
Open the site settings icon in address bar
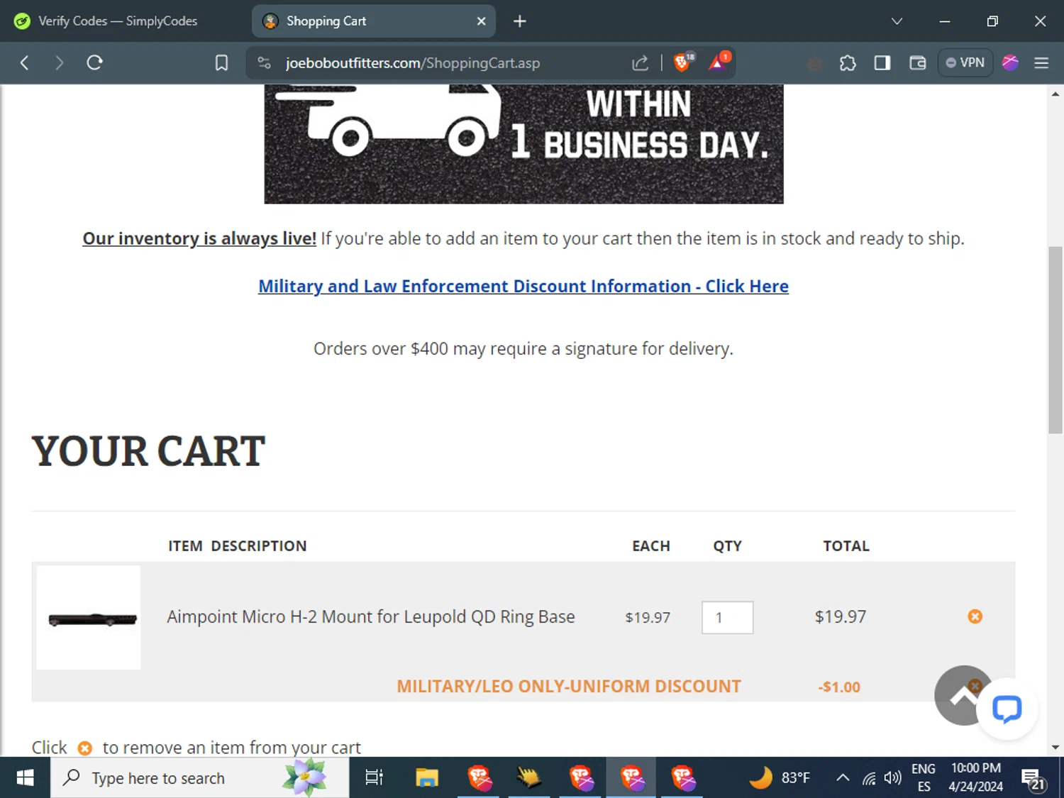265,63
